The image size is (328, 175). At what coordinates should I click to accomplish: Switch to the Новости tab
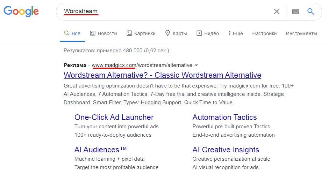[104, 33]
